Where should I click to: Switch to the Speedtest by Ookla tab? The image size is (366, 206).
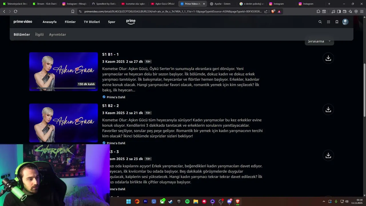tap(104, 4)
